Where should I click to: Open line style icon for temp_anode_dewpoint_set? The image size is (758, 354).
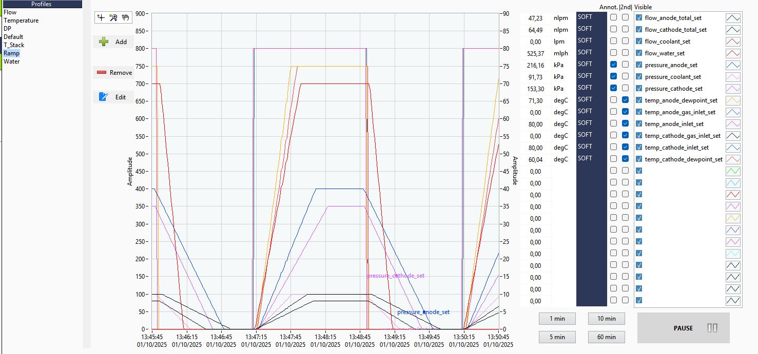pyautogui.click(x=733, y=100)
